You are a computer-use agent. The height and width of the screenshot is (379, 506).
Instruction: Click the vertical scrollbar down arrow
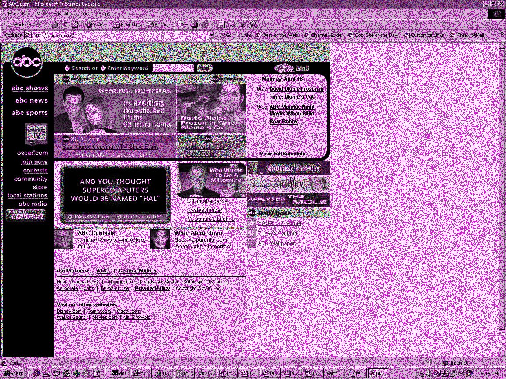point(503,354)
